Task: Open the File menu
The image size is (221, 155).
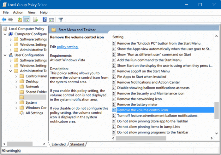Action: pos(6,12)
